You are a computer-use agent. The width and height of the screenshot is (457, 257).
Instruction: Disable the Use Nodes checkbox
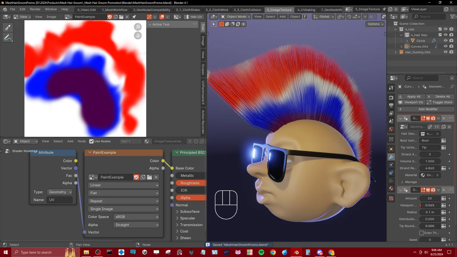[92, 141]
